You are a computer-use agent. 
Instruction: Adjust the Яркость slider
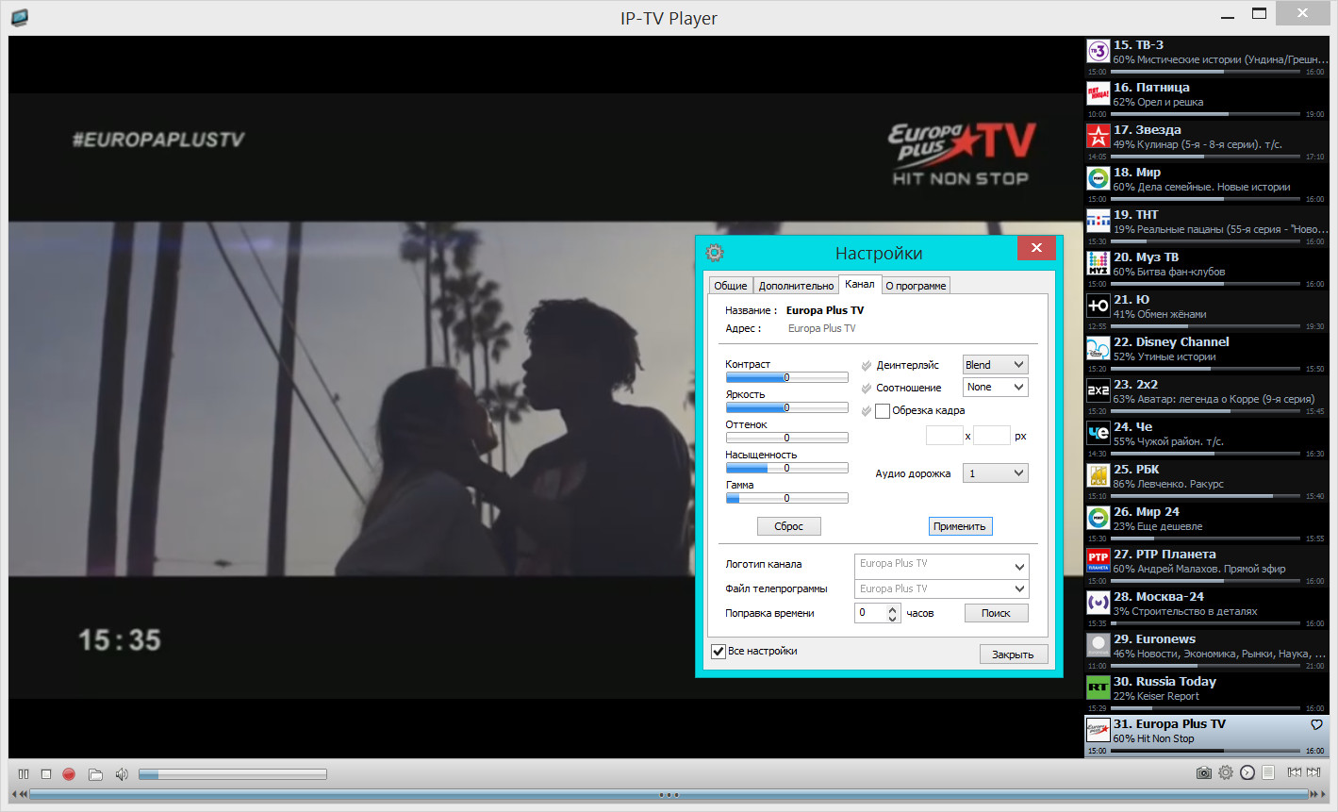(787, 407)
